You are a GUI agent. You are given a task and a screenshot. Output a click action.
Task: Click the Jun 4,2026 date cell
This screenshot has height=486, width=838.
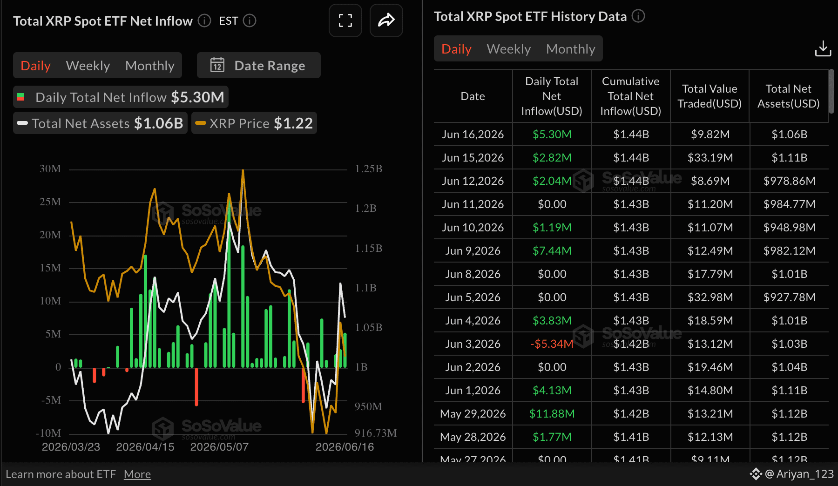click(473, 321)
